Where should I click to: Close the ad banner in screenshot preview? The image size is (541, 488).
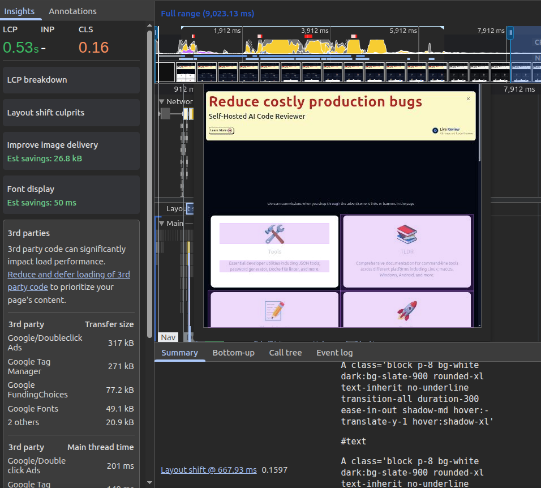(x=468, y=99)
